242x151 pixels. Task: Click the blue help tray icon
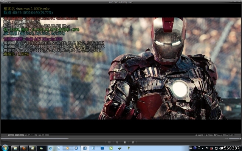coord(195,148)
